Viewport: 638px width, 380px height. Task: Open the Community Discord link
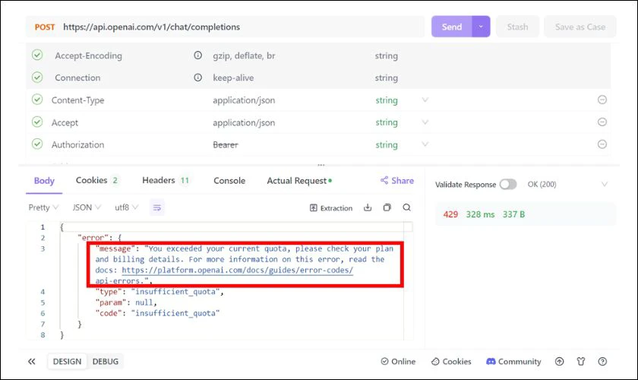[513, 361]
